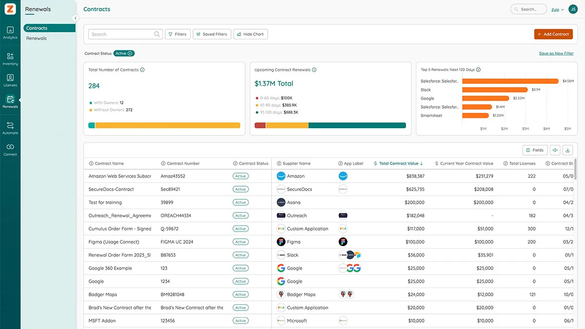Open the Filters panel

point(177,34)
